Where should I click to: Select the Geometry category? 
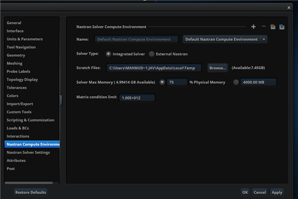pyautogui.click(x=16, y=55)
